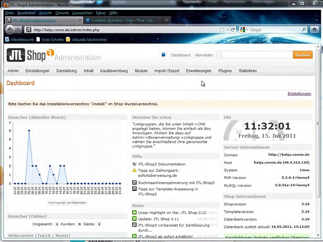Click the orange Suchen button
The height and width of the screenshot is (242, 323).
coord(302,55)
